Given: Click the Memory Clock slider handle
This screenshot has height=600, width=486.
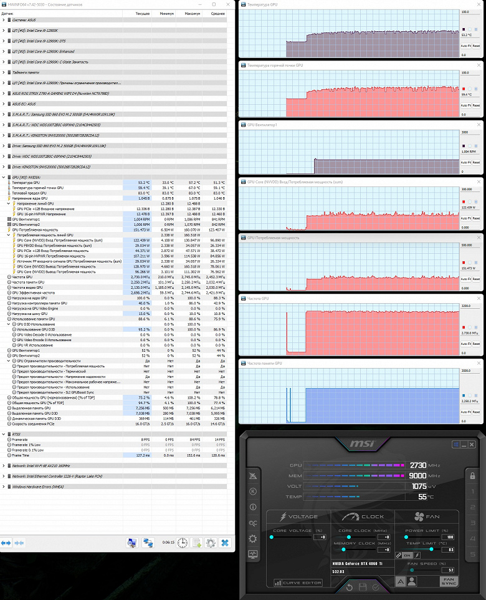Looking at the screenshot, I should click(x=343, y=549).
